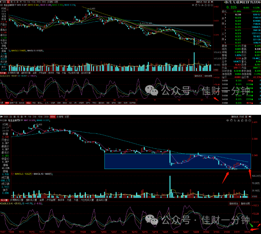261x234 pixels.
Task: Click the lock icon in lower chart toolbar
Action: coord(242,120)
